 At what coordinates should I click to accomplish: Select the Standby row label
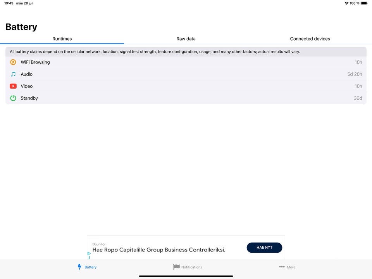pyautogui.click(x=29, y=98)
